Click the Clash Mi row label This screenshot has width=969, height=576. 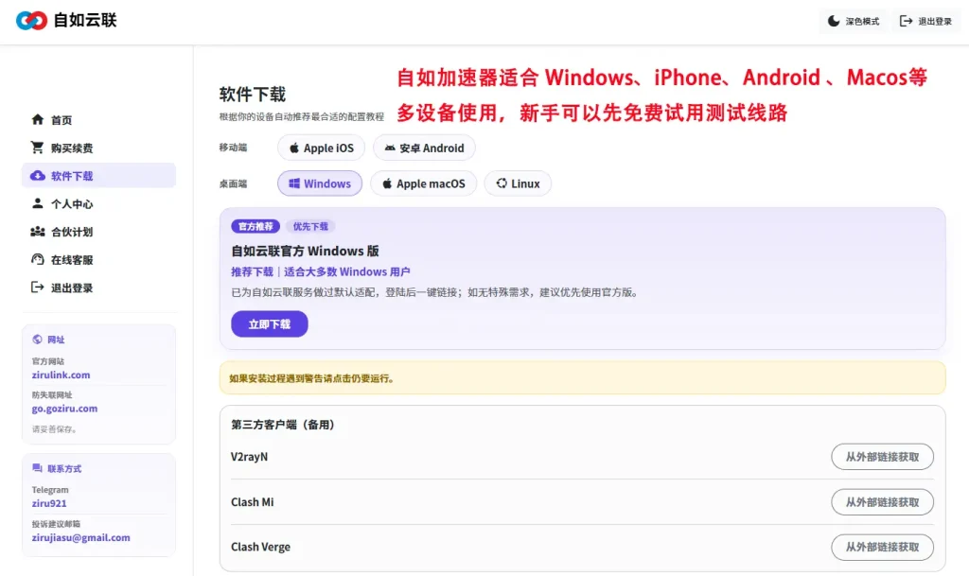[252, 502]
